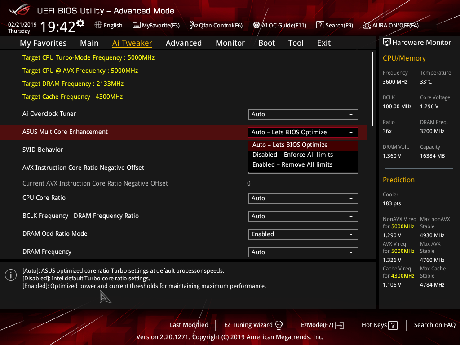Open MyFavorite(F3) via its icon
This screenshot has width=460, height=345.
tap(137, 25)
